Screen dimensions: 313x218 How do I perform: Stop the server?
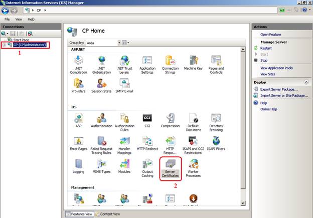(264, 61)
